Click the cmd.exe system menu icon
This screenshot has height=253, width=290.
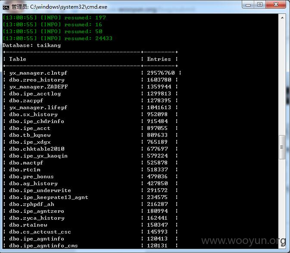(6, 7)
